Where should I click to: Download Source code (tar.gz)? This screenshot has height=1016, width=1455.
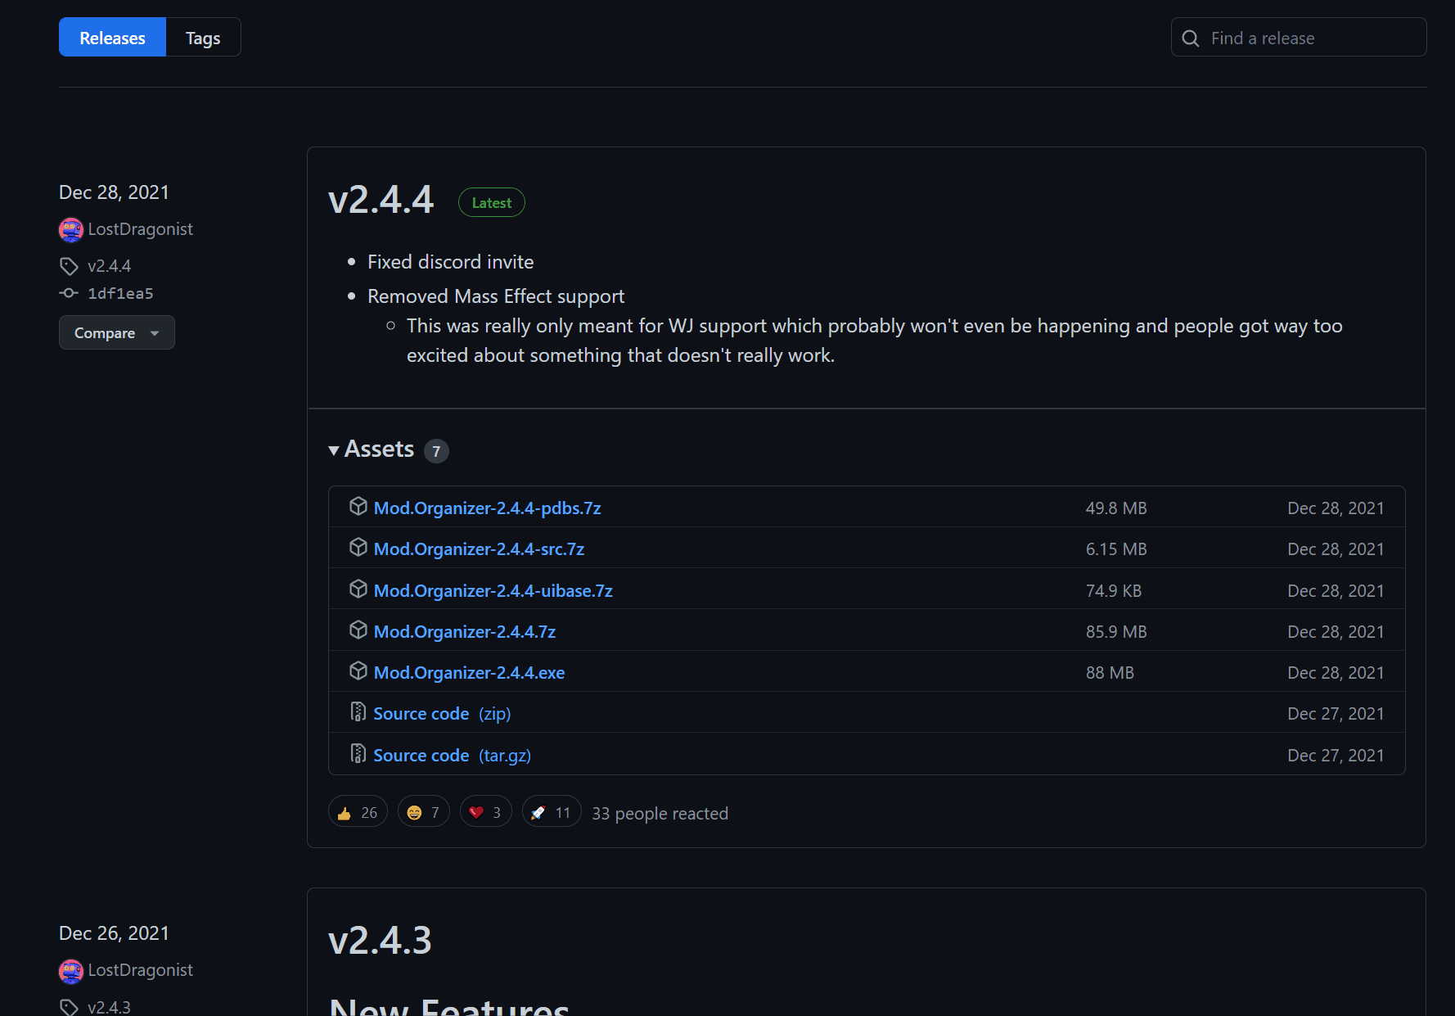[x=453, y=755]
